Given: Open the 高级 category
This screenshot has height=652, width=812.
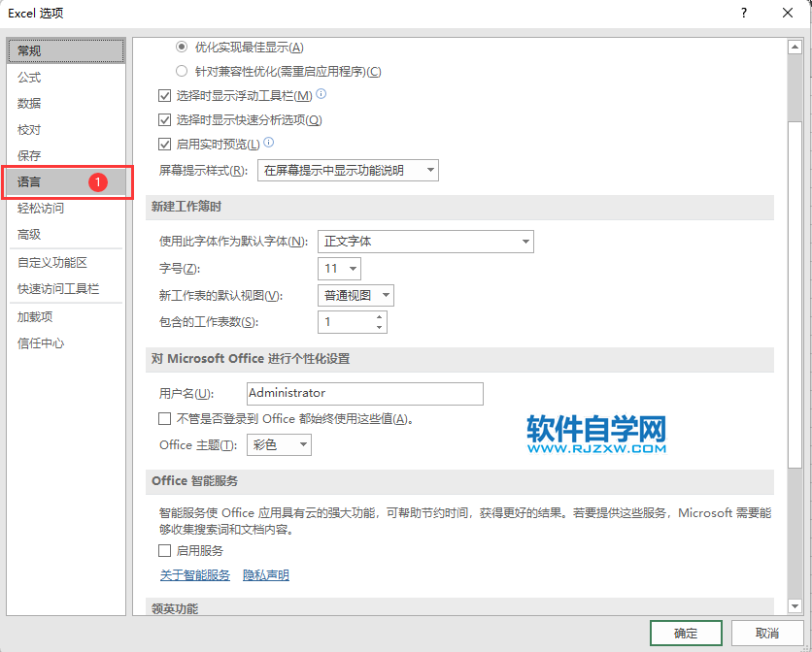Looking at the screenshot, I should pos(66,235).
